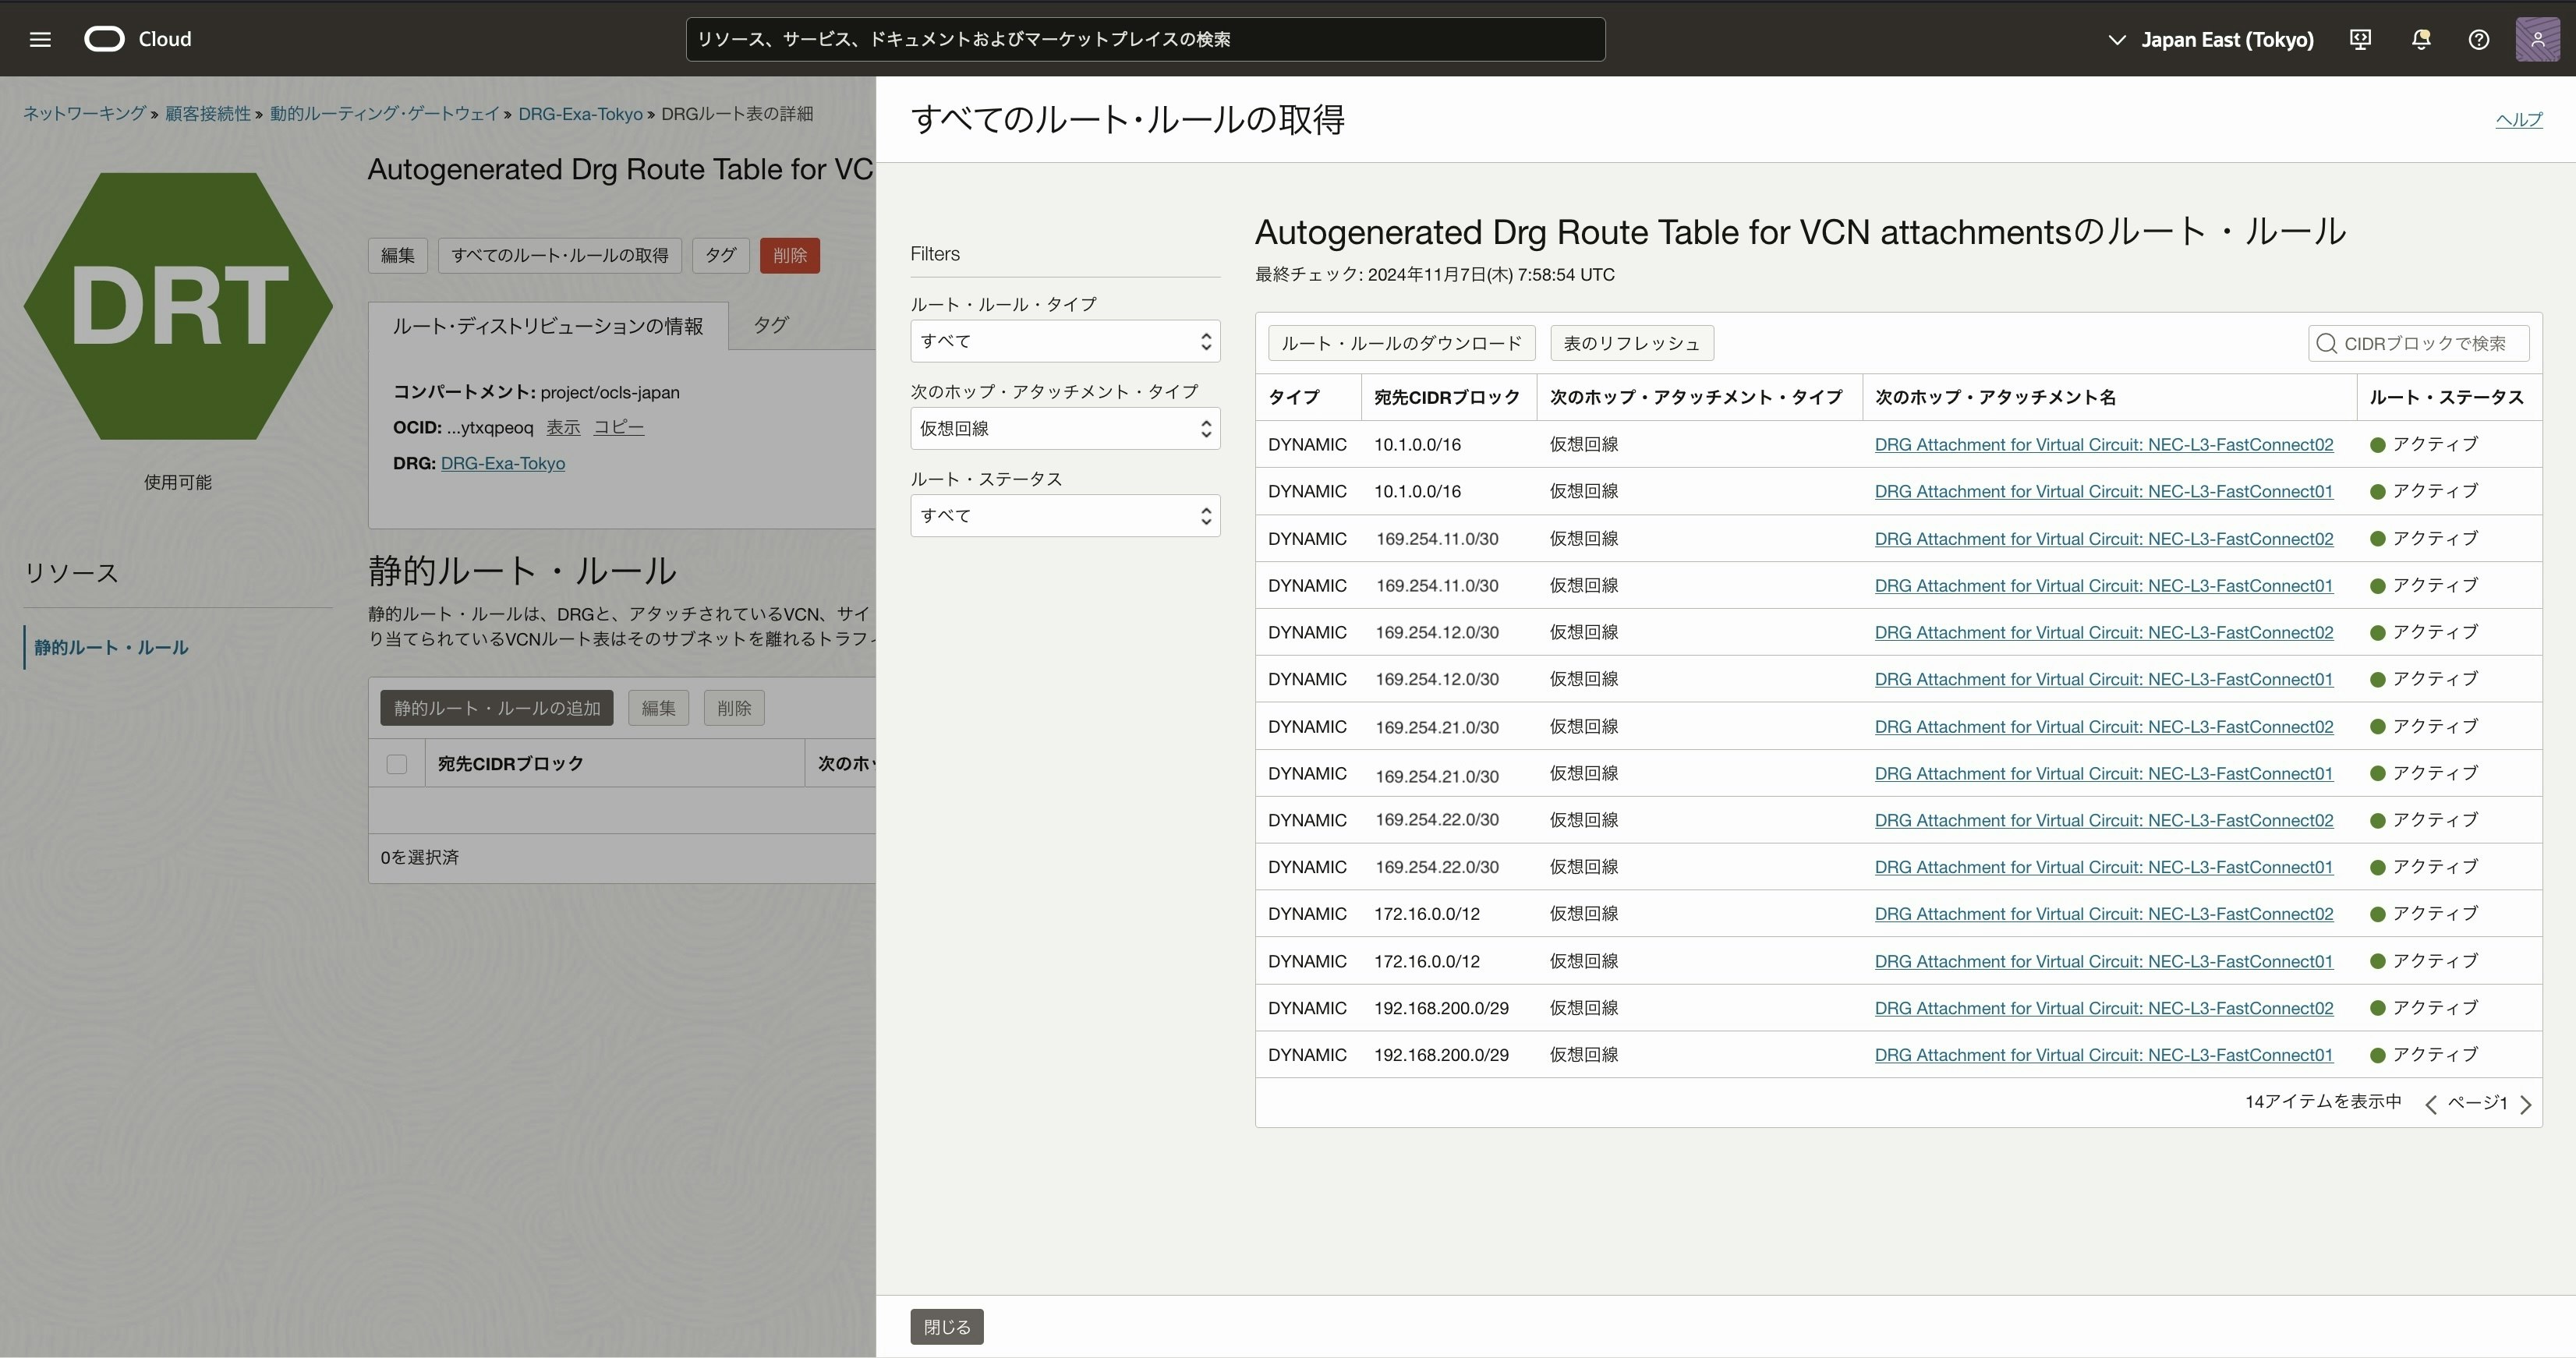
Task: Click the 表のリフレッシュ button
Action: [x=1631, y=343]
